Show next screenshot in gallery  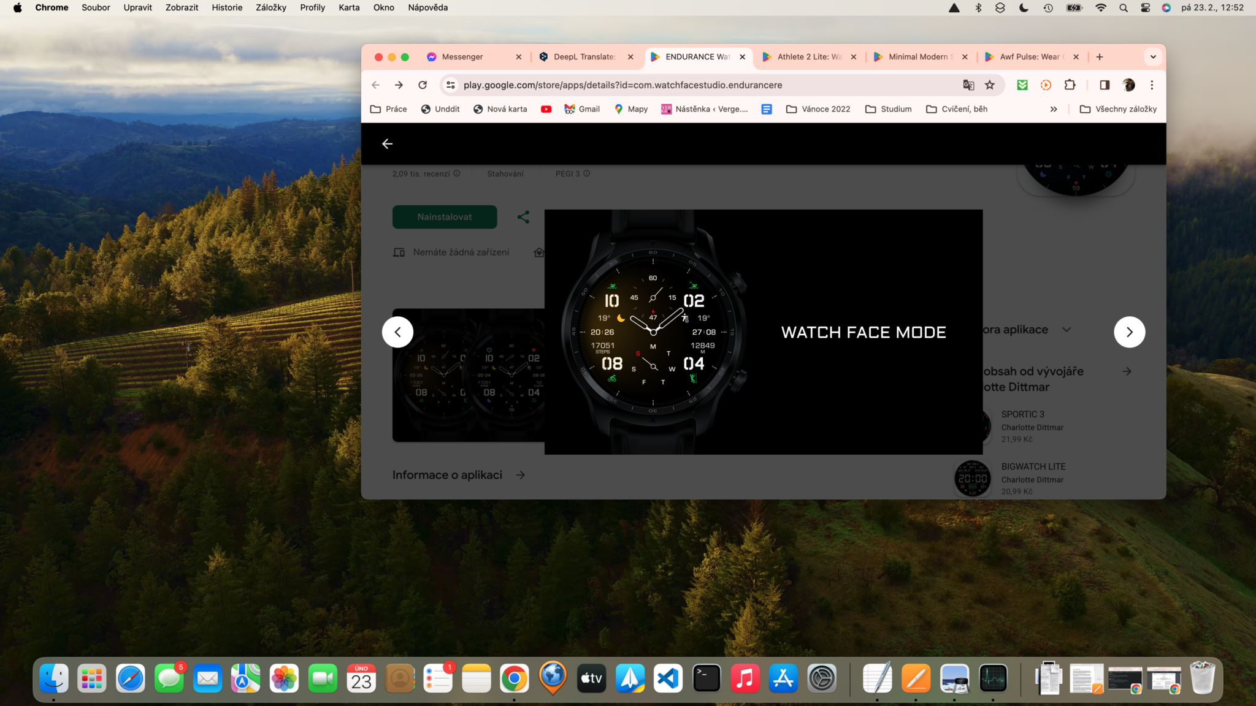point(1129,332)
